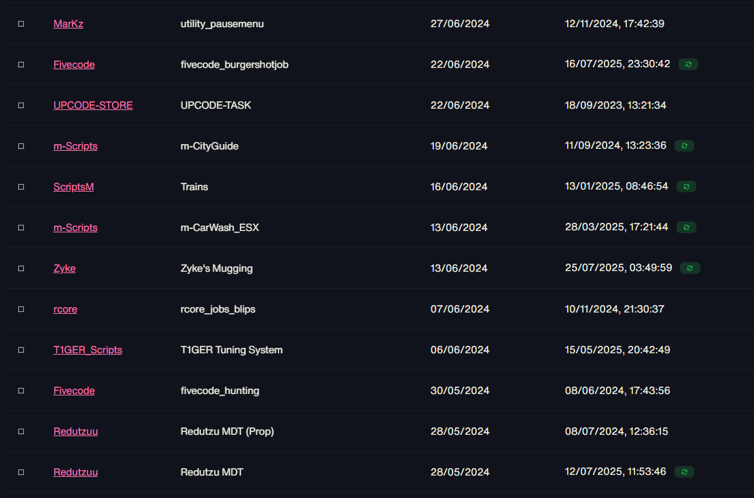The height and width of the screenshot is (498, 754).
Task: Click refresh icon for m-CarWash_ESX
Action: (x=686, y=227)
